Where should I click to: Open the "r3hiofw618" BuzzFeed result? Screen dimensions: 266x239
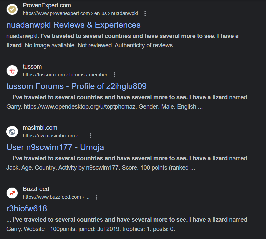click(27, 209)
